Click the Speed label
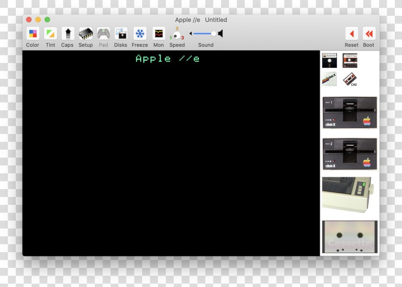The image size is (402, 287). pos(177,45)
